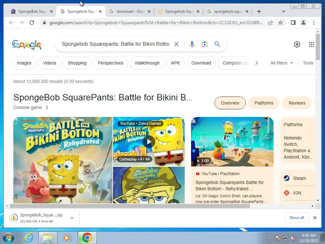Open All filters dropdown

pyautogui.click(x=282, y=63)
